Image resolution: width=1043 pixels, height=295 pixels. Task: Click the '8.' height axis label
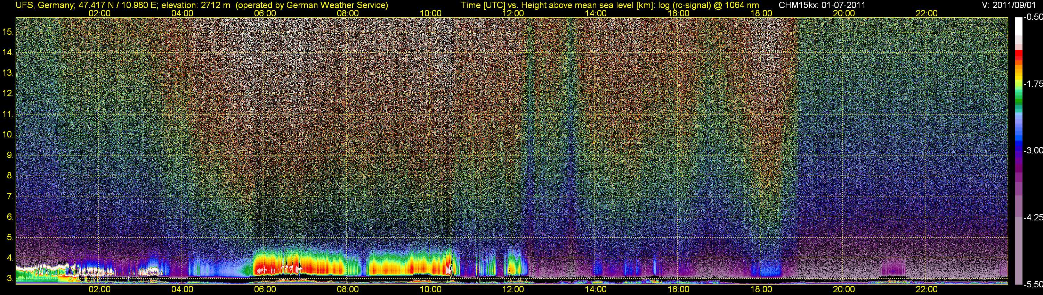(10, 176)
